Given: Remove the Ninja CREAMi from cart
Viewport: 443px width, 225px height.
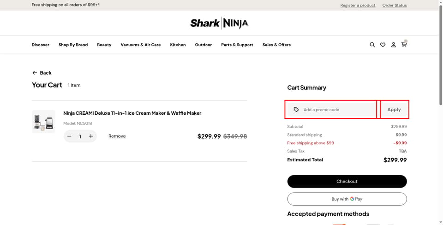Looking at the screenshot, I should (x=117, y=136).
